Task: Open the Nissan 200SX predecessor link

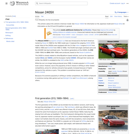Action: pyautogui.click(x=112, y=92)
